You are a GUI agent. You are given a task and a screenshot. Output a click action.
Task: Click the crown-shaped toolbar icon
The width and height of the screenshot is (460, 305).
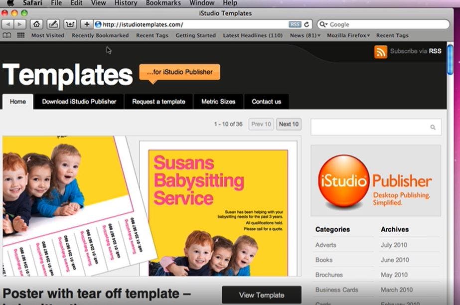click(x=70, y=24)
